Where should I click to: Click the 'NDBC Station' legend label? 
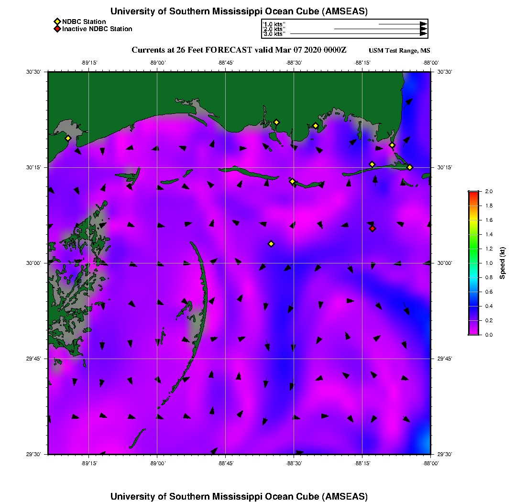click(x=84, y=22)
